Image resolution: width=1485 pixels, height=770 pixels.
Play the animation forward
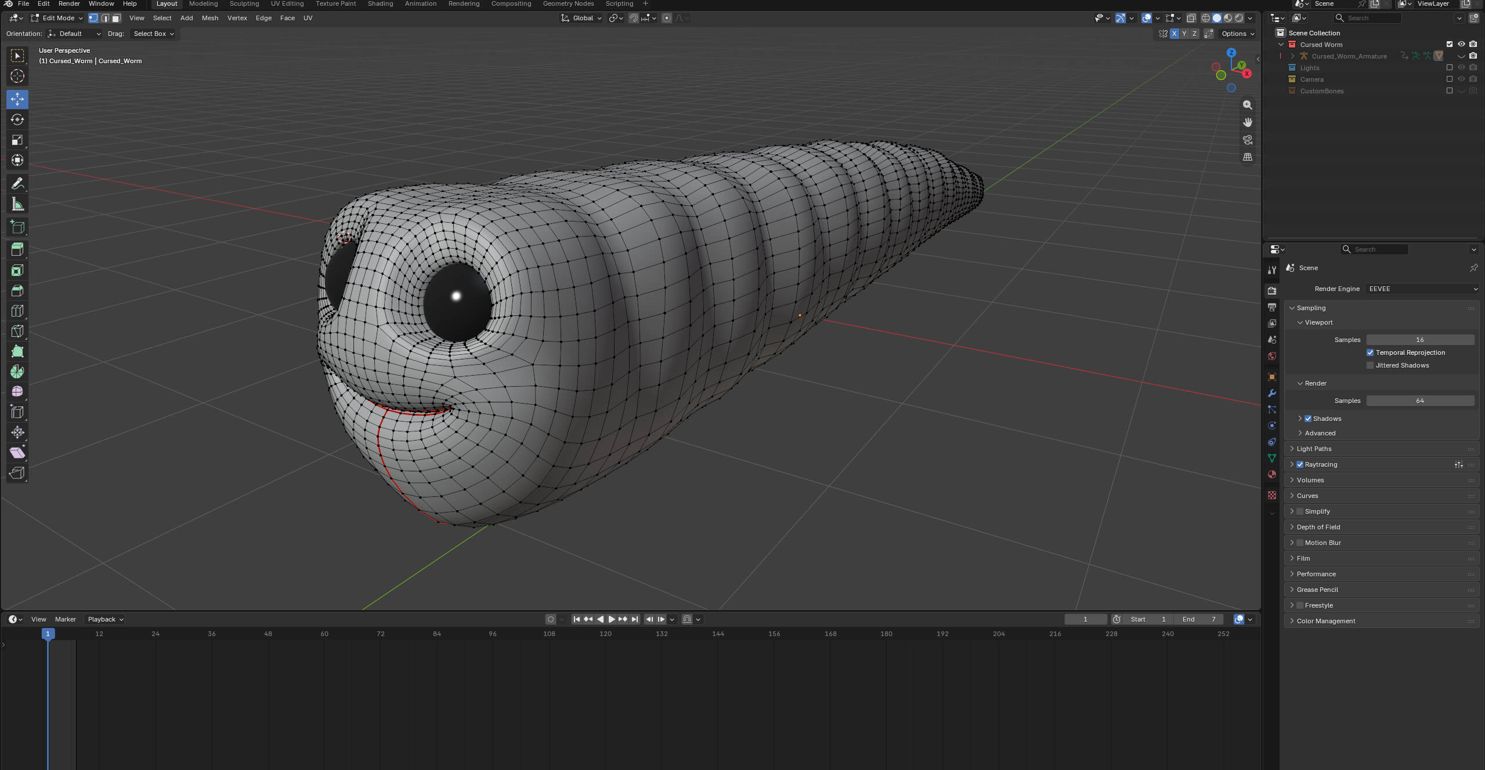[x=611, y=619]
